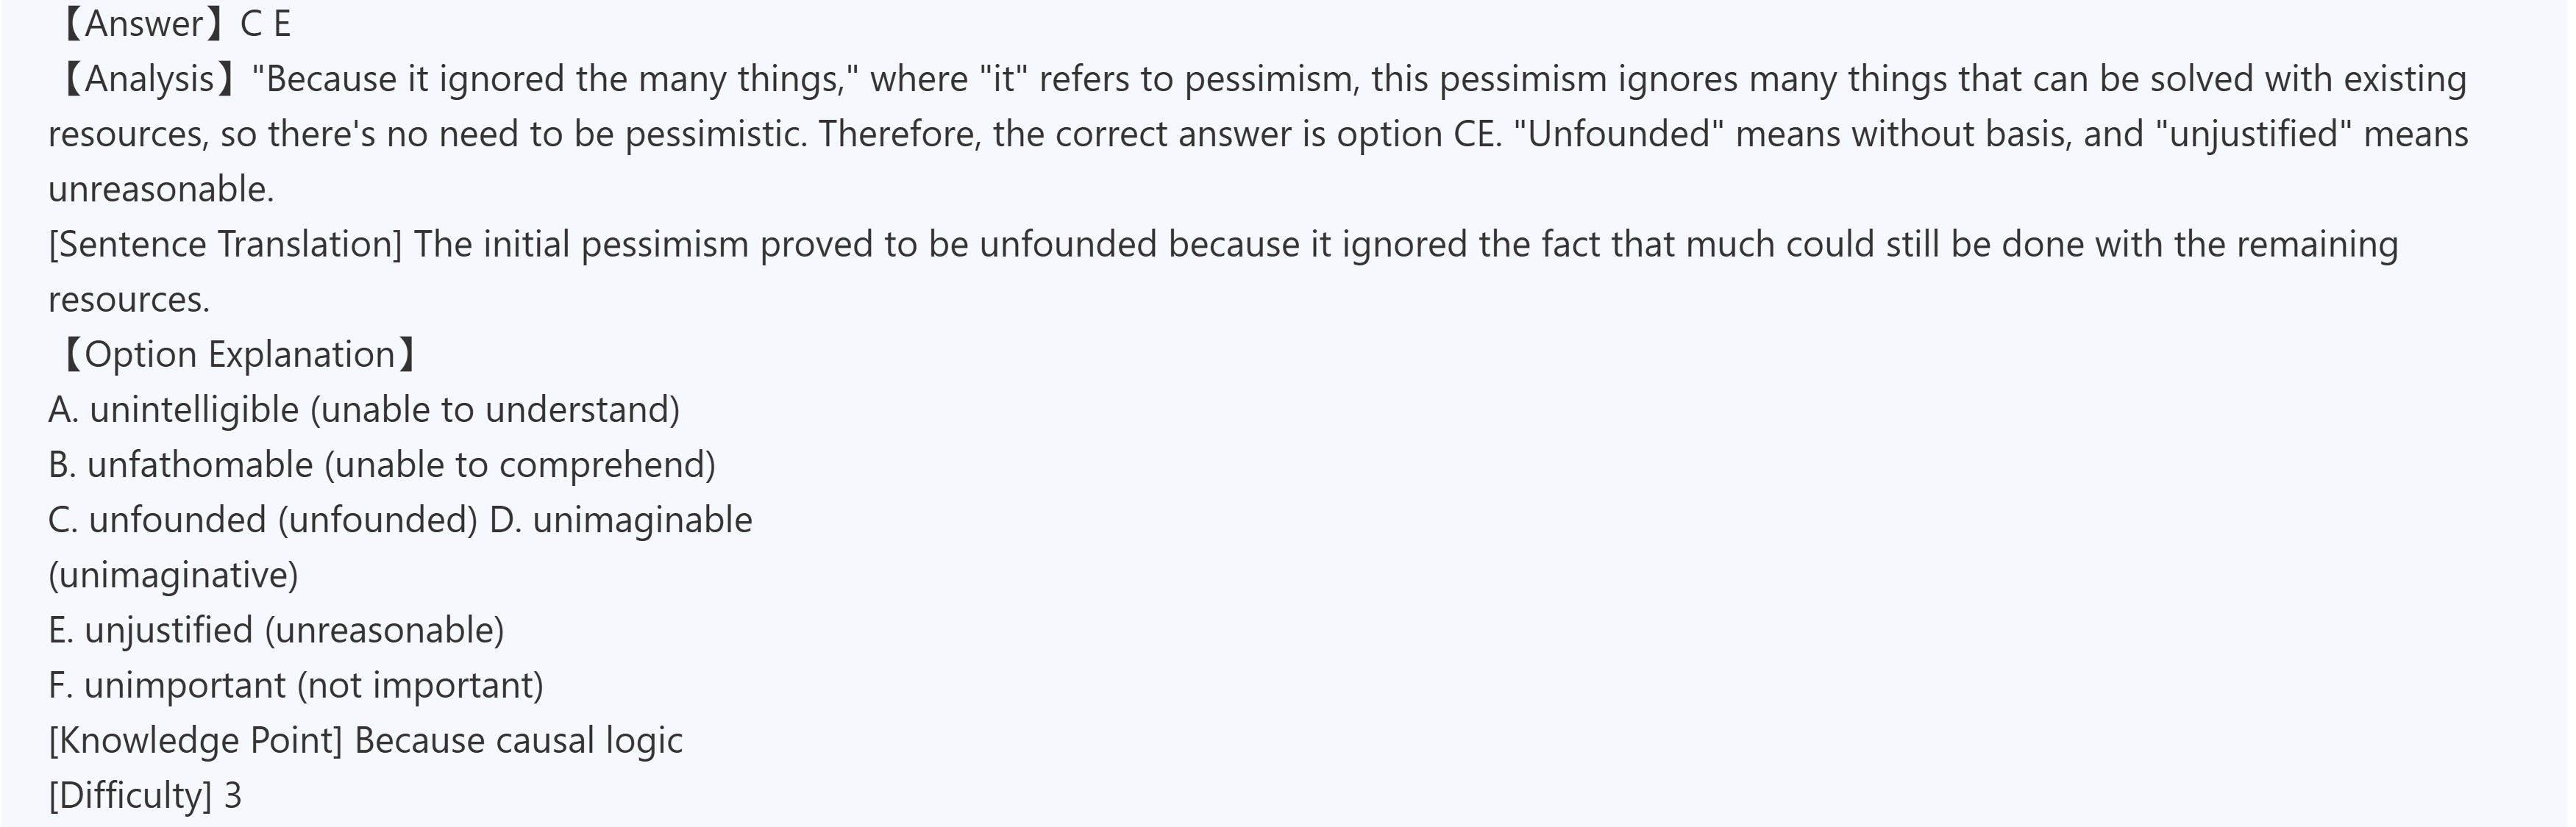Screen dimensions: 2576x827
Task: Click the 【Answer】 C E line
Action: (175, 24)
